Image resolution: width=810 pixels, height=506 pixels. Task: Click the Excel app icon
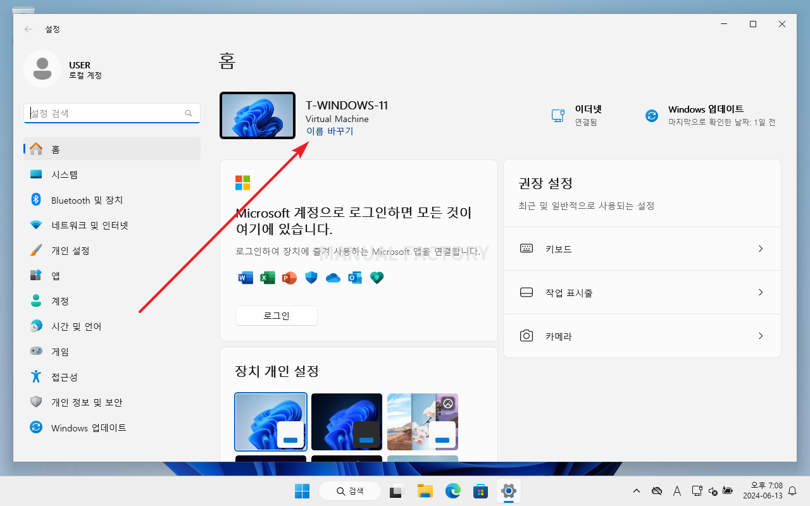[268, 277]
